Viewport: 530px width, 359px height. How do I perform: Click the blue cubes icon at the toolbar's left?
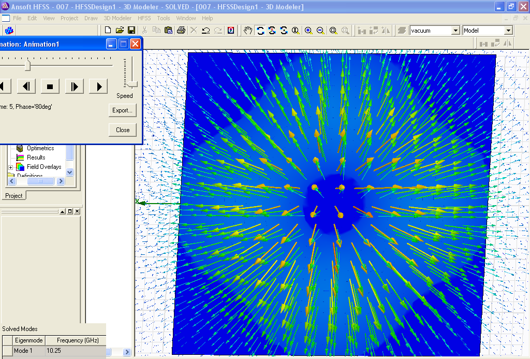[9, 31]
